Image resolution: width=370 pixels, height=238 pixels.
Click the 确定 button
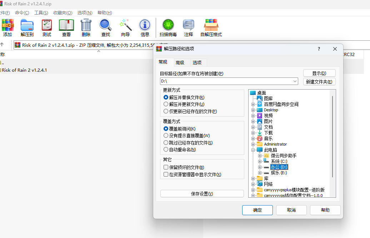click(257, 210)
